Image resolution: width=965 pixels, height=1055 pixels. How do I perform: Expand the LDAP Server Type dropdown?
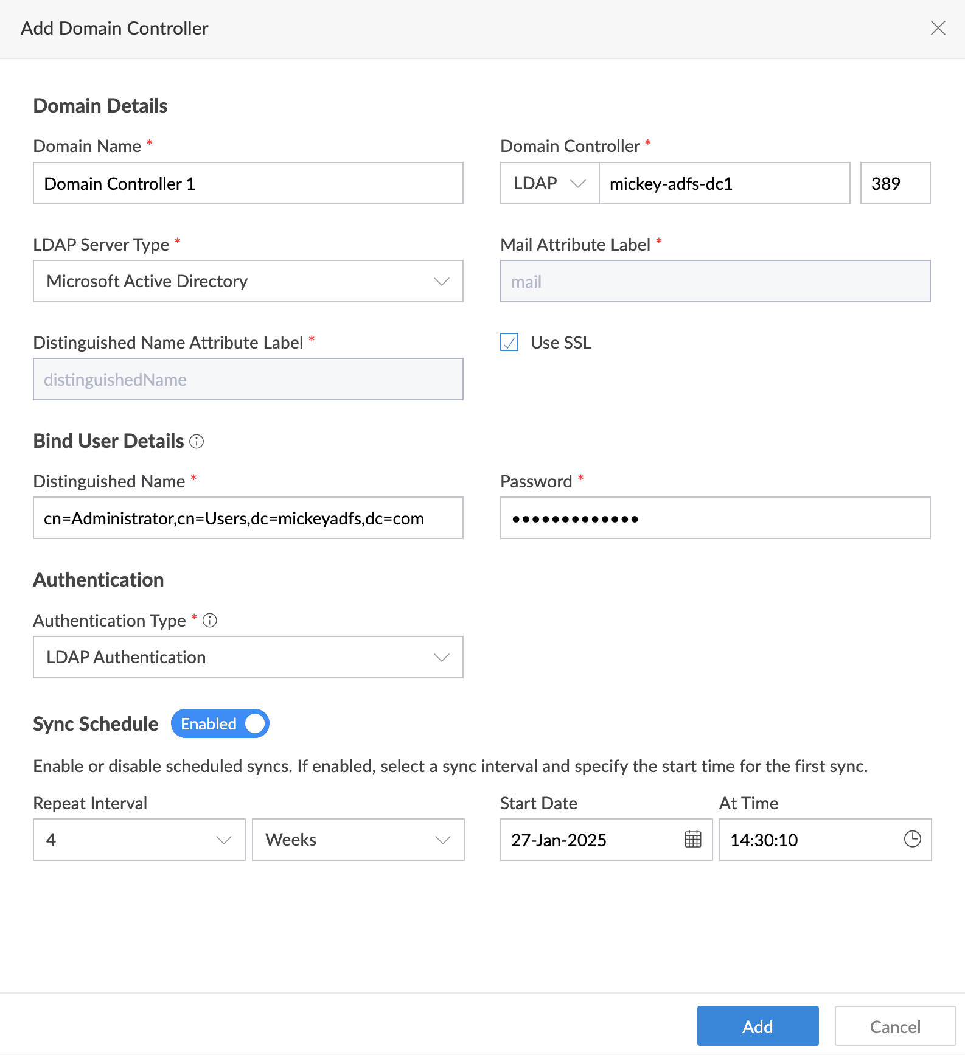(x=248, y=281)
